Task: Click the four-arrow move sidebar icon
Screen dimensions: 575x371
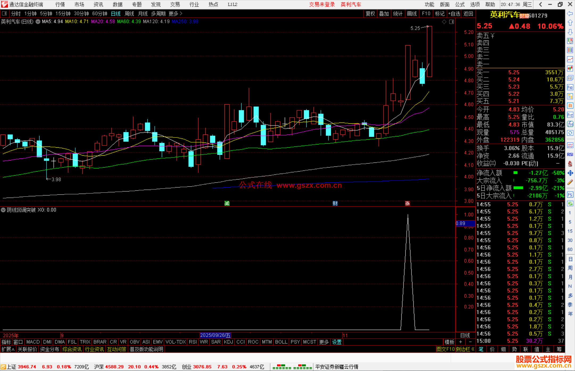Action: [x=570, y=173]
